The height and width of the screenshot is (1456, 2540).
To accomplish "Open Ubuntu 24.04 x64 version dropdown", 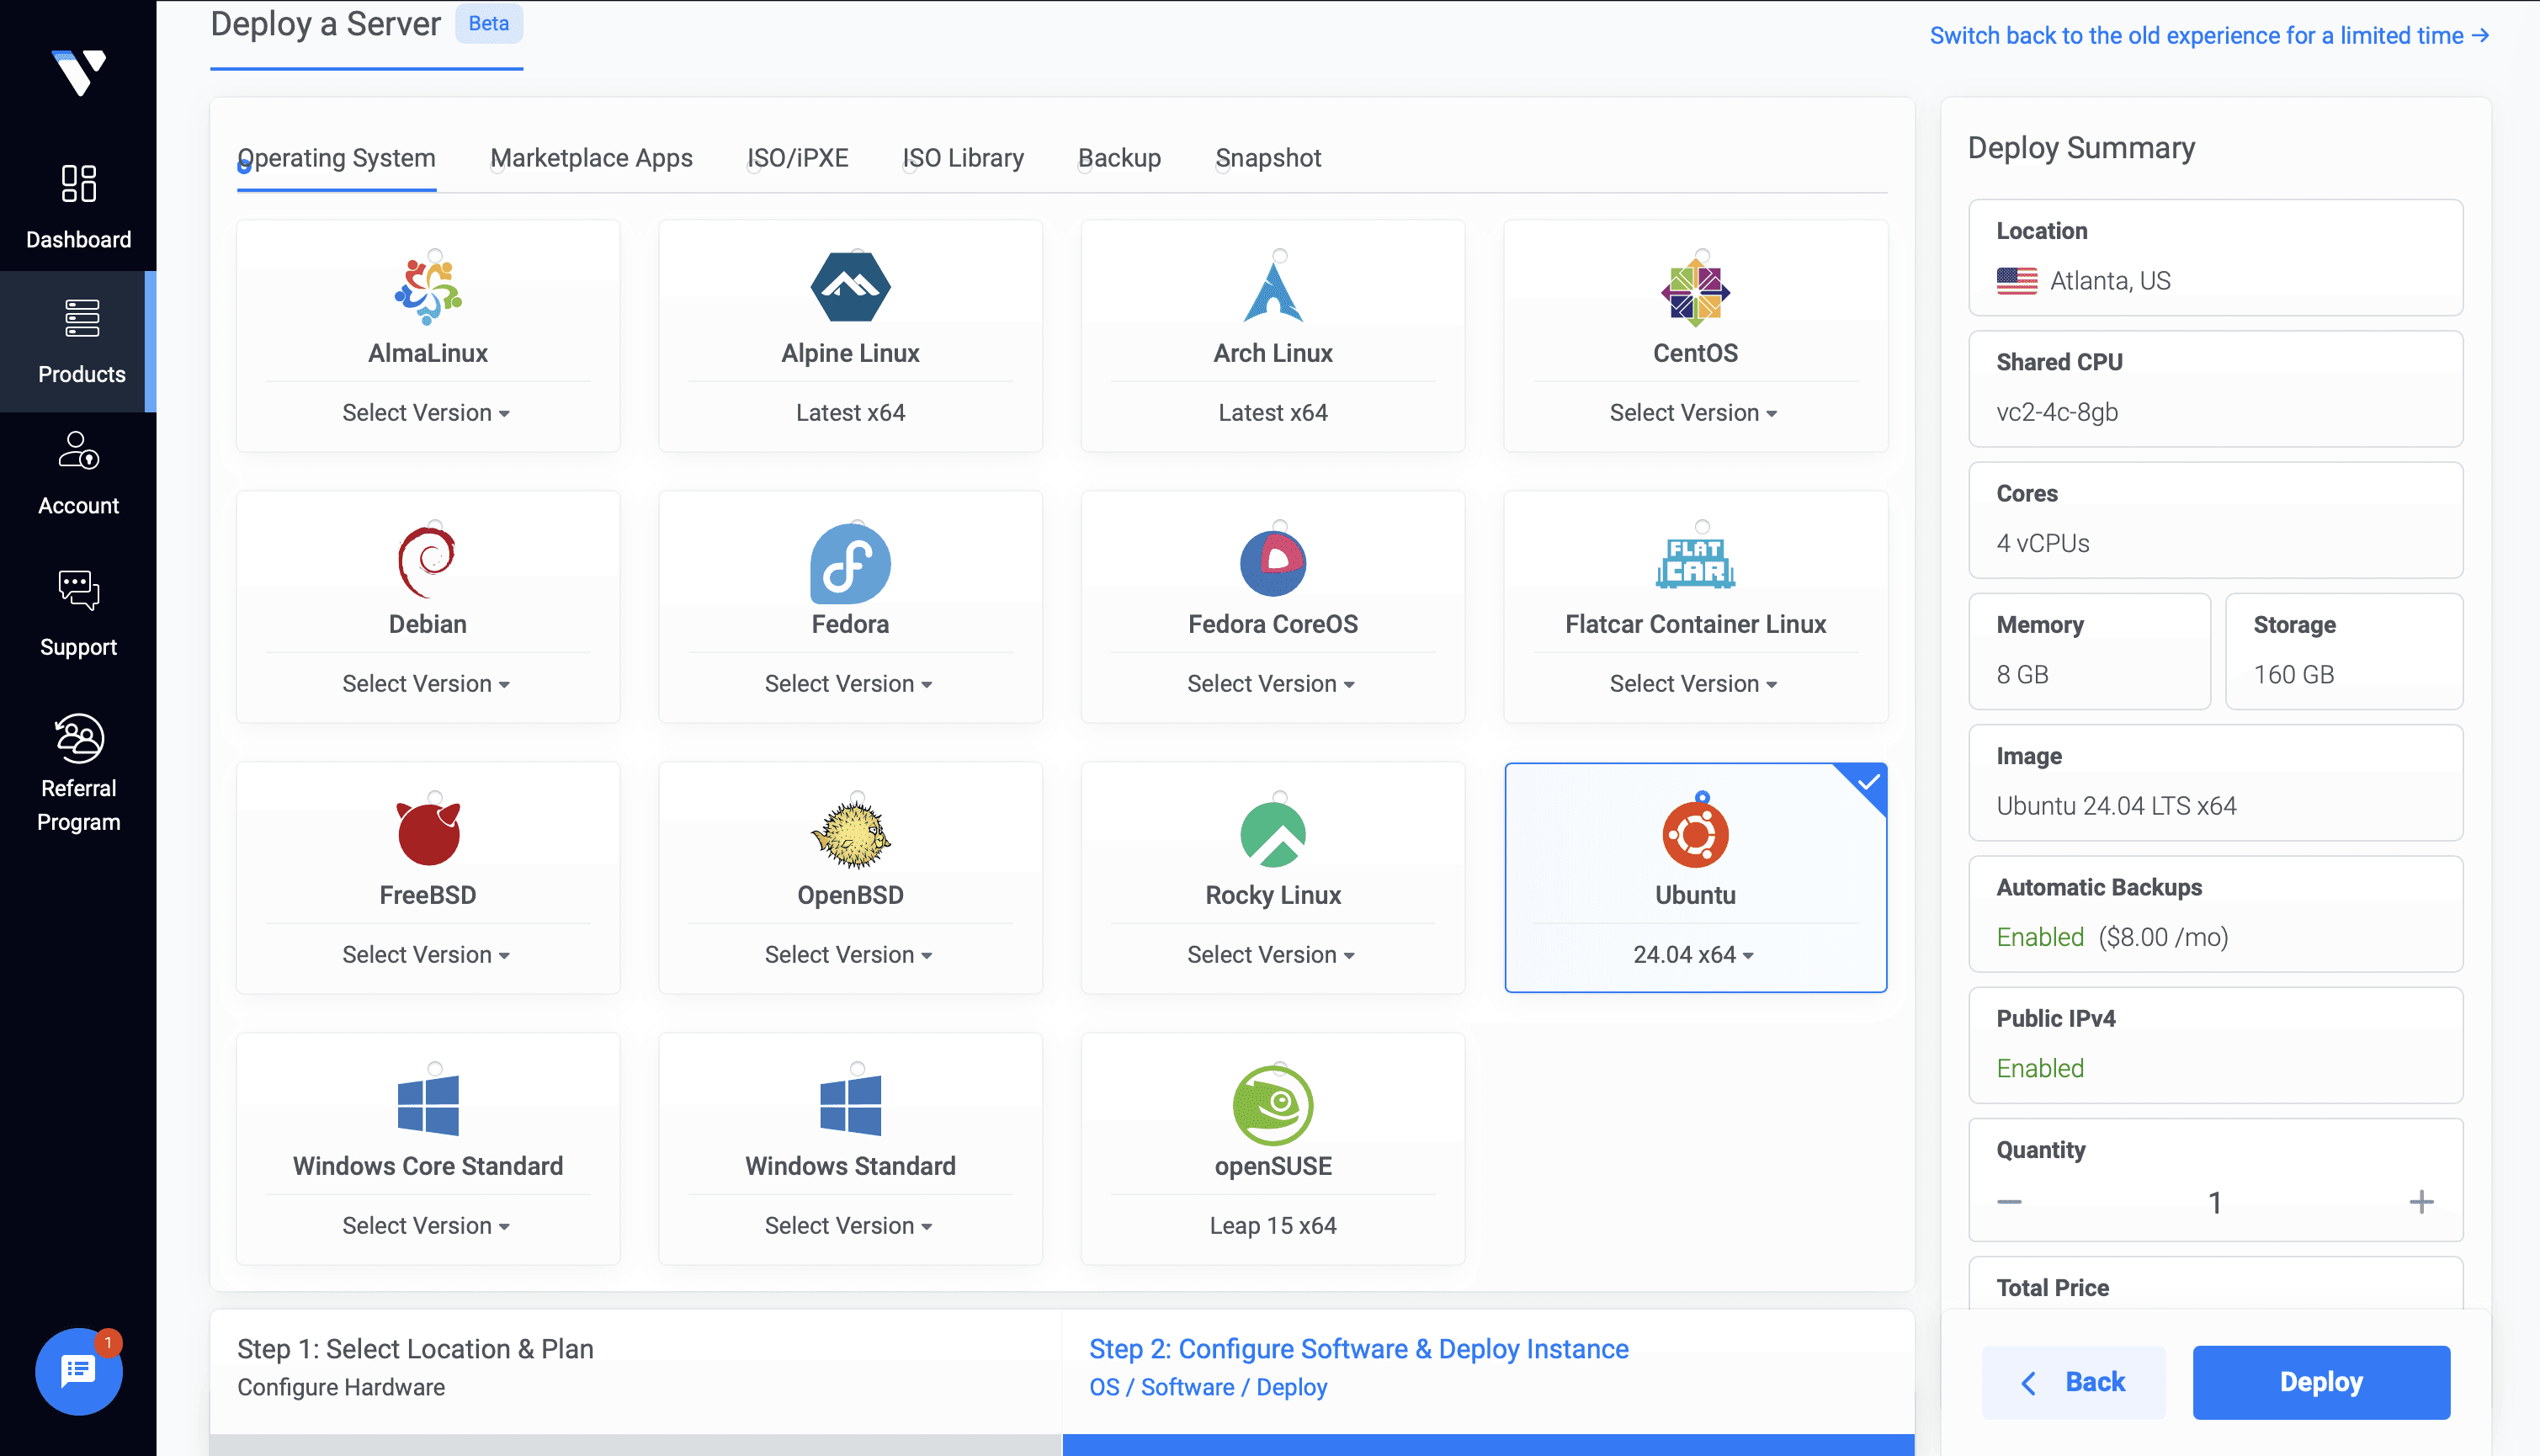I will point(1694,955).
